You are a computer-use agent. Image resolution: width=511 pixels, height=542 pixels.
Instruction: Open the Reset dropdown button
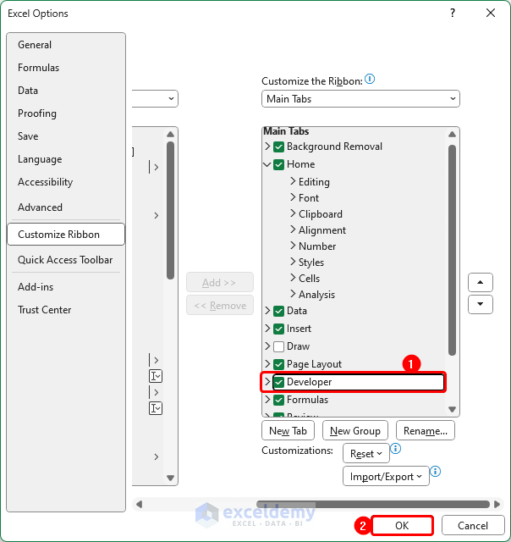click(366, 453)
